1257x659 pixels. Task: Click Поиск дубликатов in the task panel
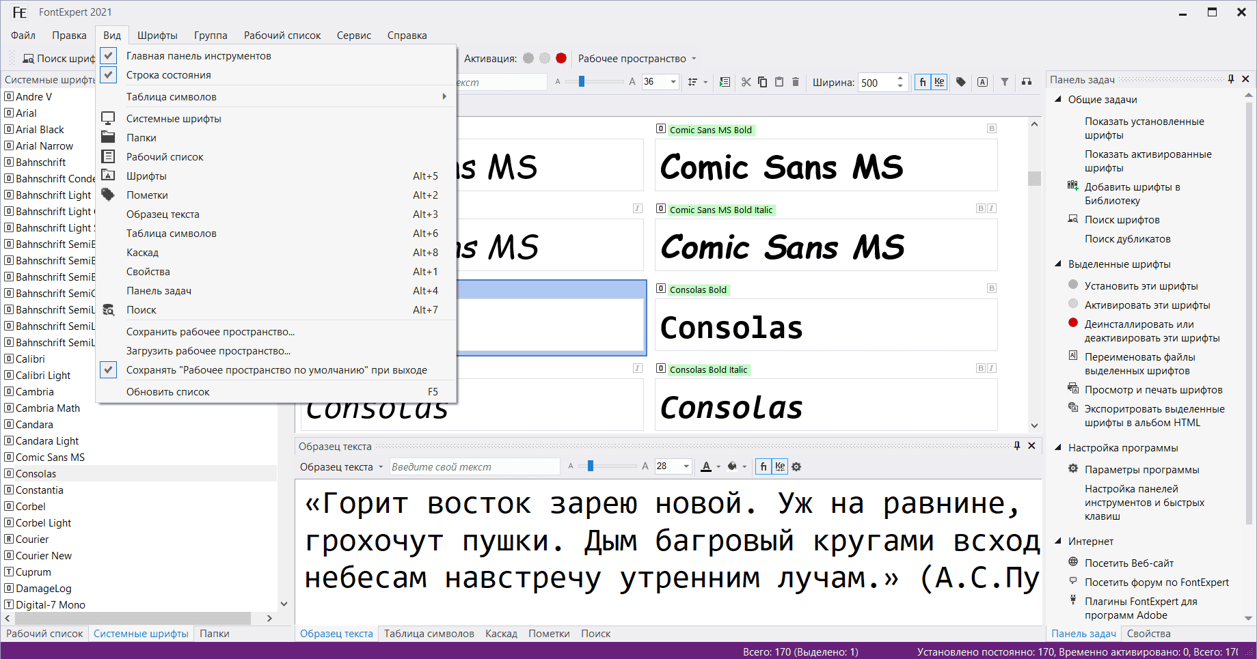(x=1128, y=239)
